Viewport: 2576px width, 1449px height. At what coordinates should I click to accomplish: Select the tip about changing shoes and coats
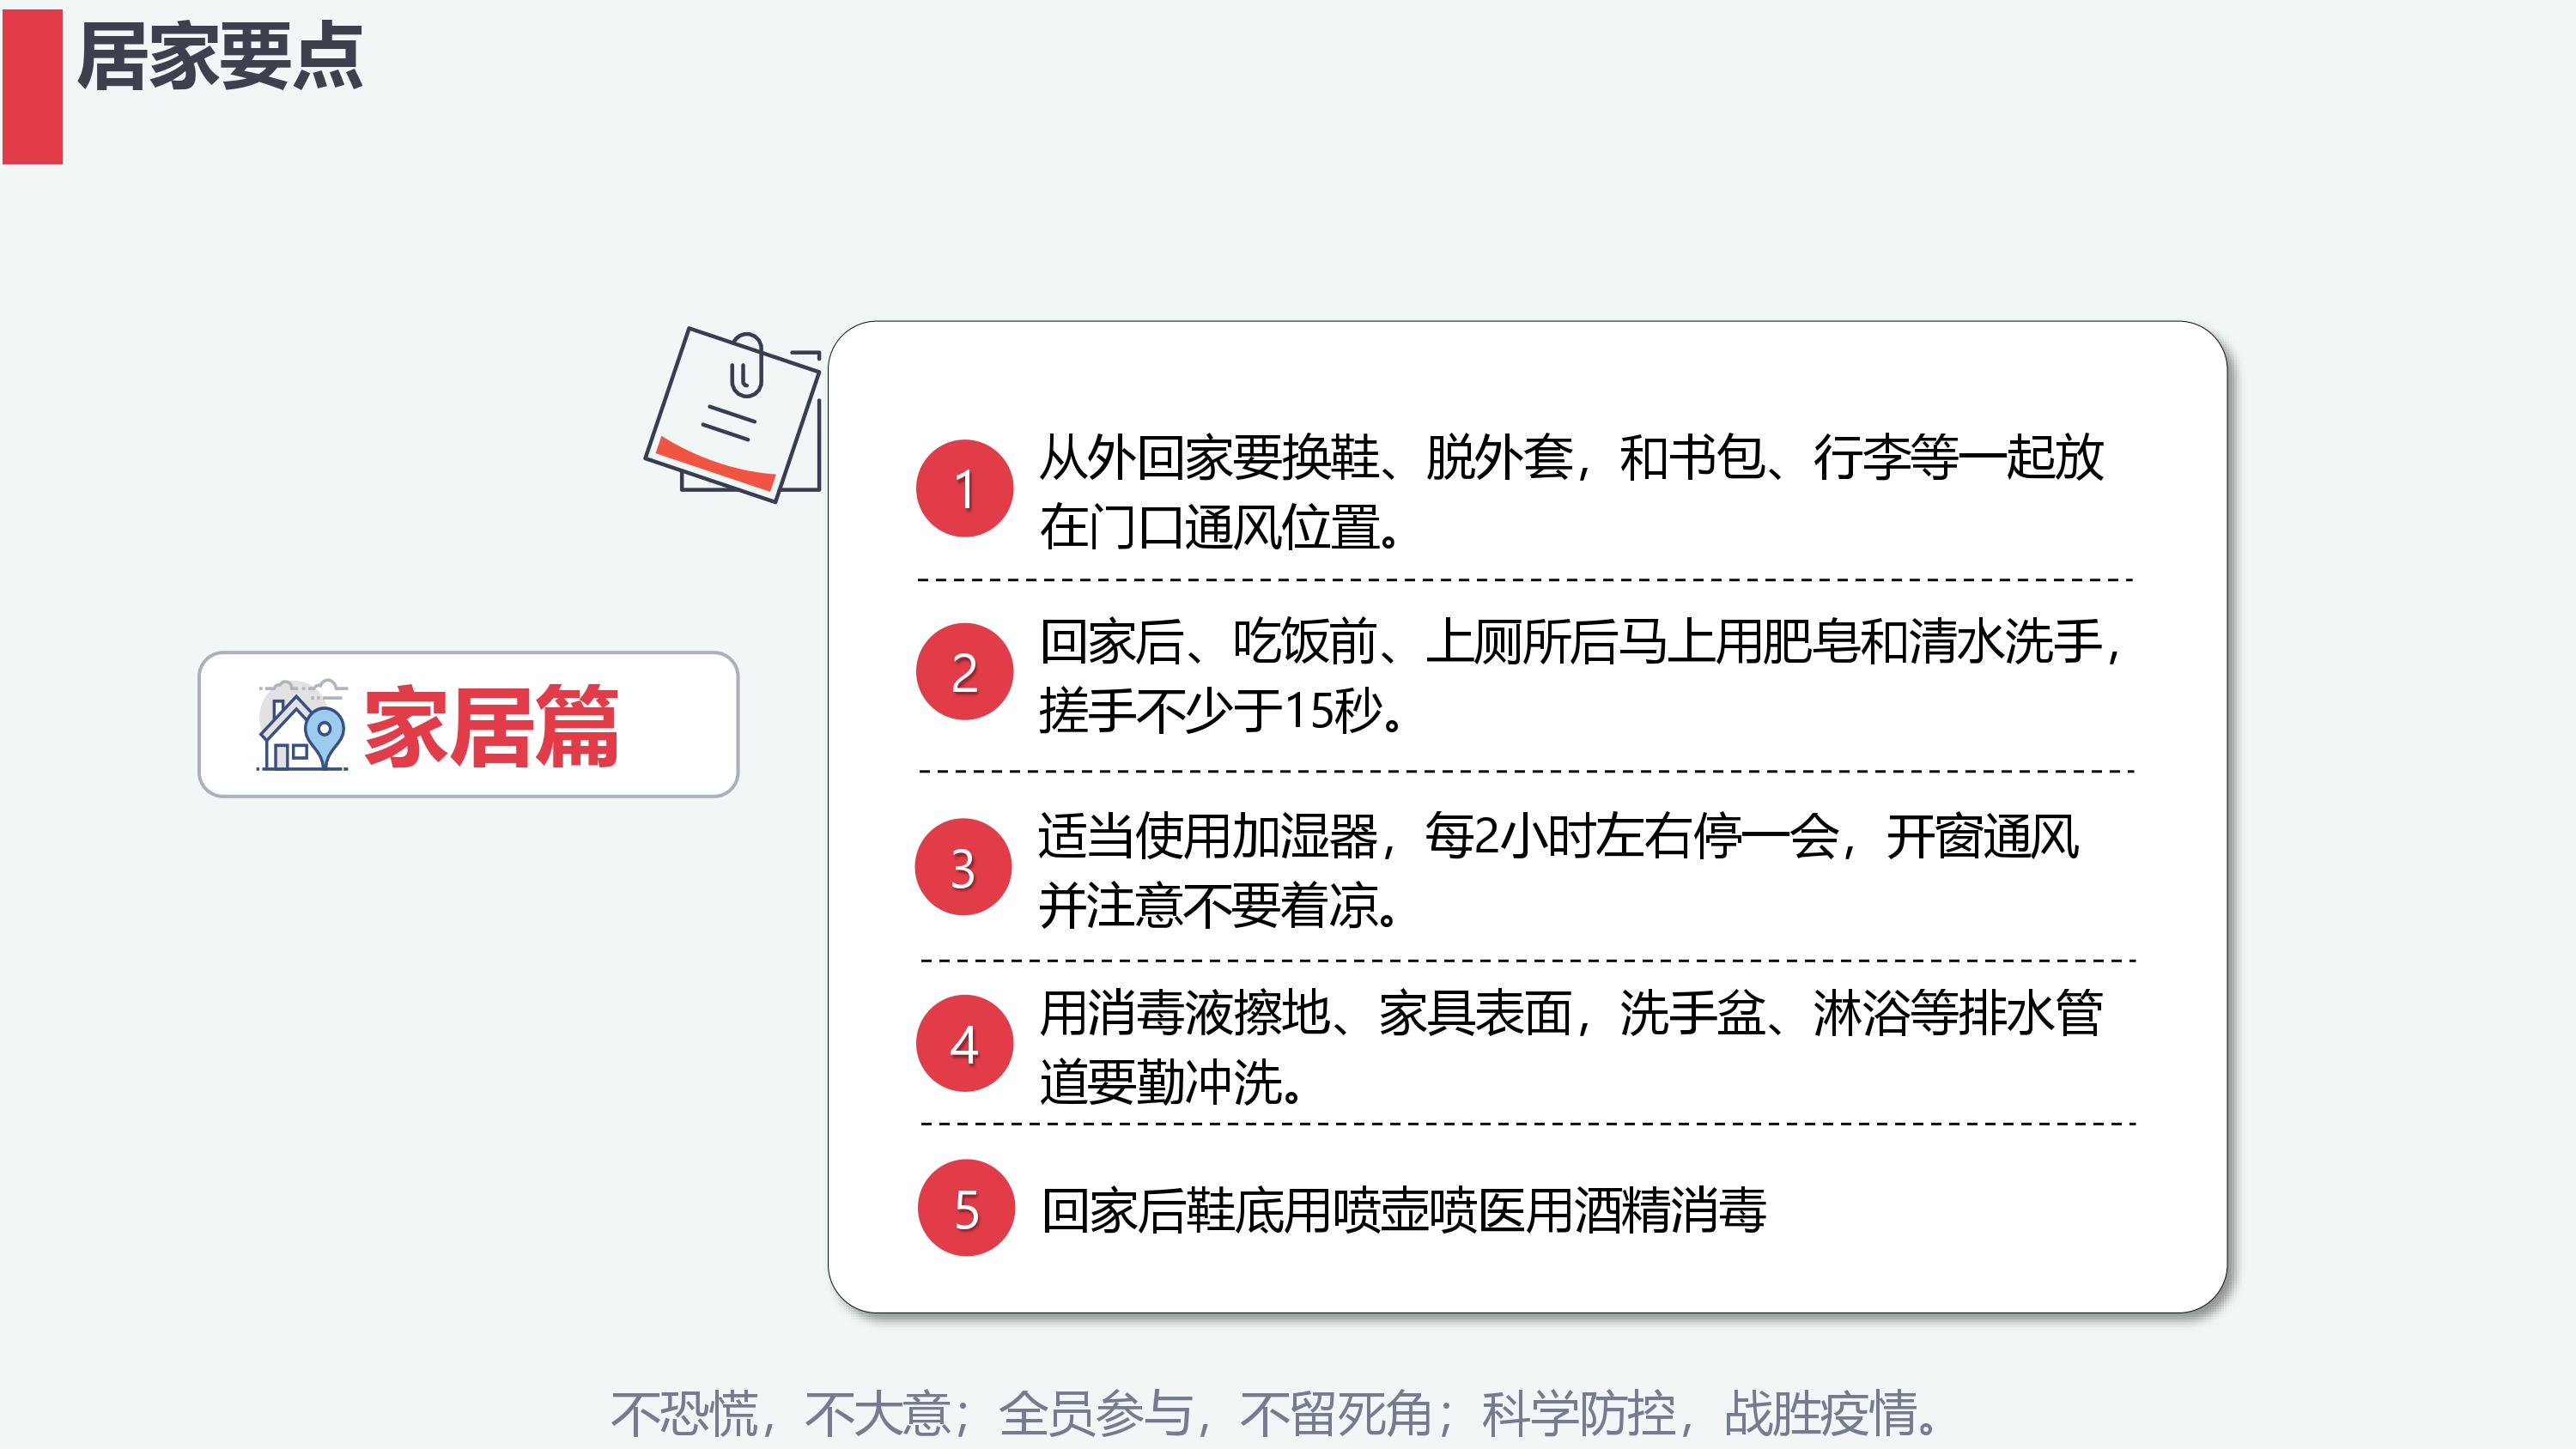point(1571,492)
